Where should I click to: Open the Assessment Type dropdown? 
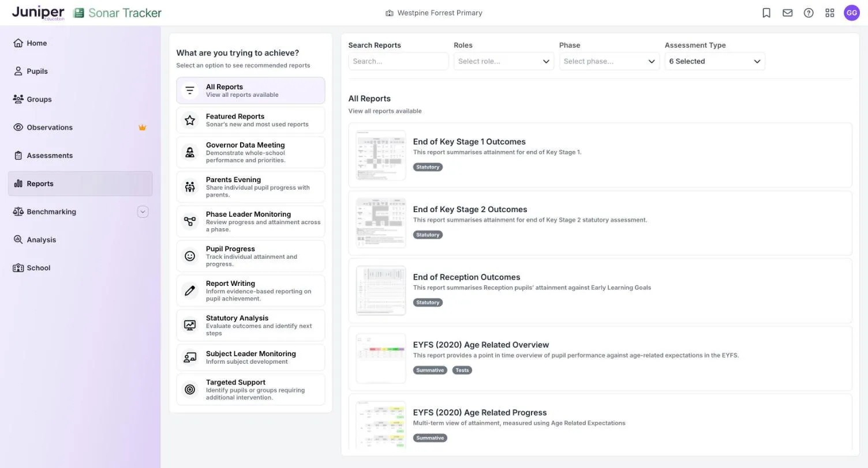point(715,61)
